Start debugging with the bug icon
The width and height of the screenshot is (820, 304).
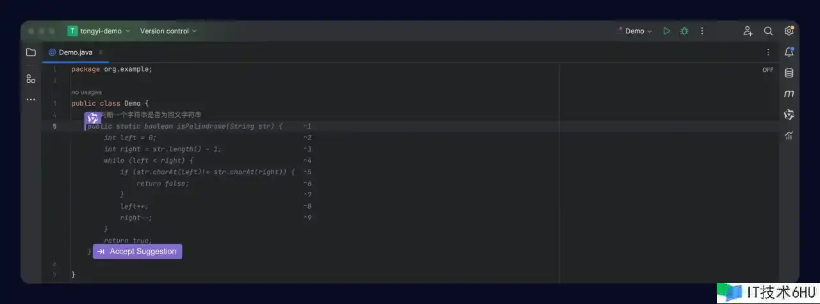[684, 31]
